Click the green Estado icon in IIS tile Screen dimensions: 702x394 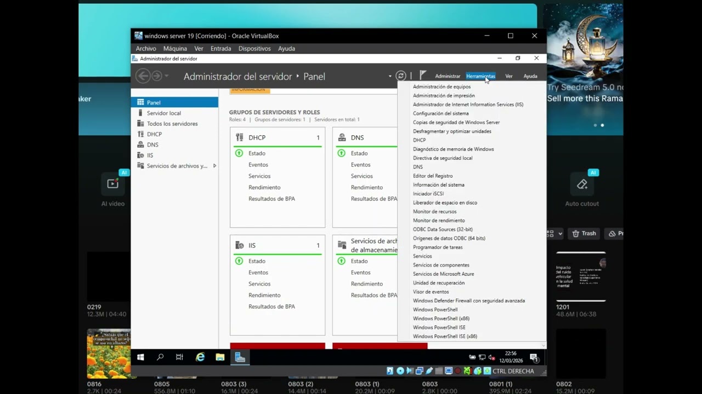(239, 261)
